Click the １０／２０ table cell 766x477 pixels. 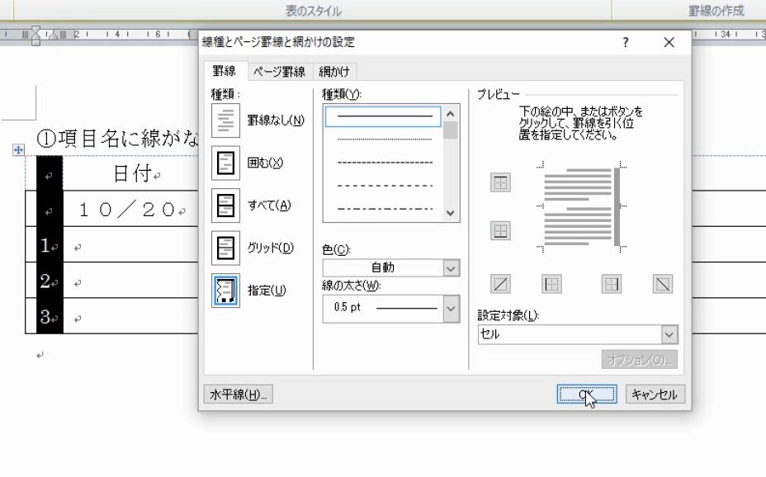131,209
